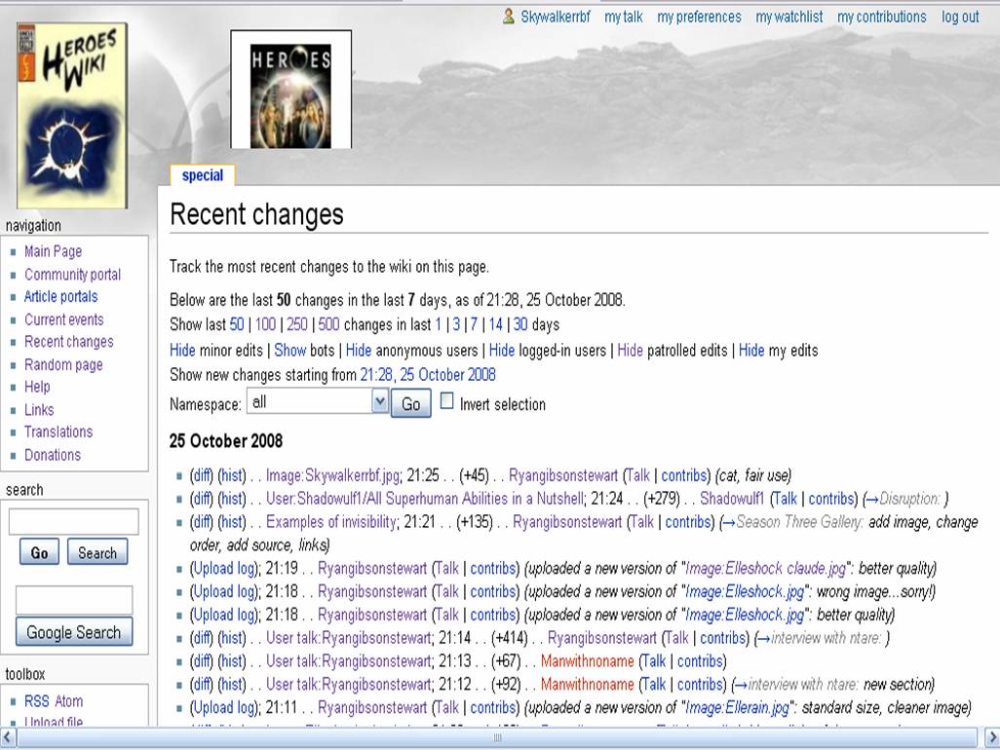This screenshot has height=750, width=1000.
Task: Click the Search button in sidebar
Action: coord(97,553)
